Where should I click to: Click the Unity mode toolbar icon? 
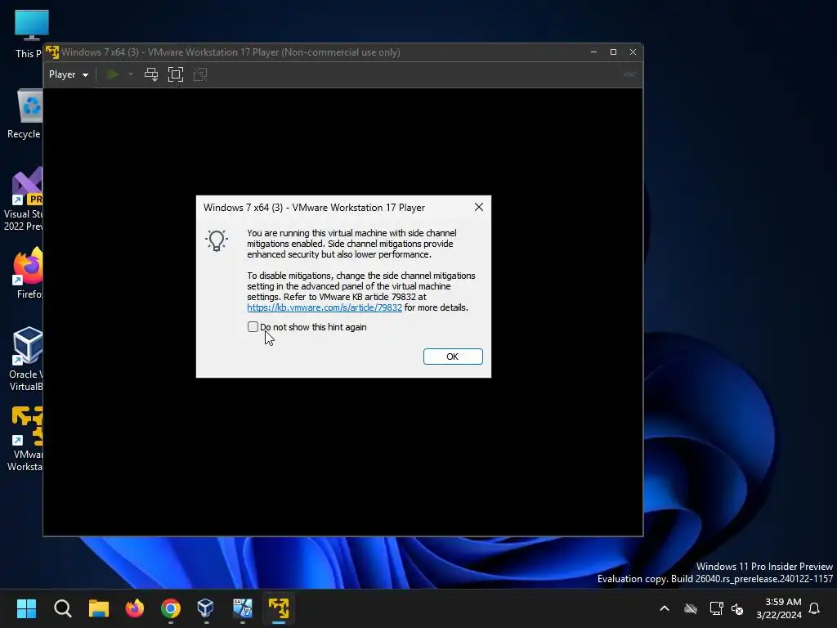click(200, 74)
